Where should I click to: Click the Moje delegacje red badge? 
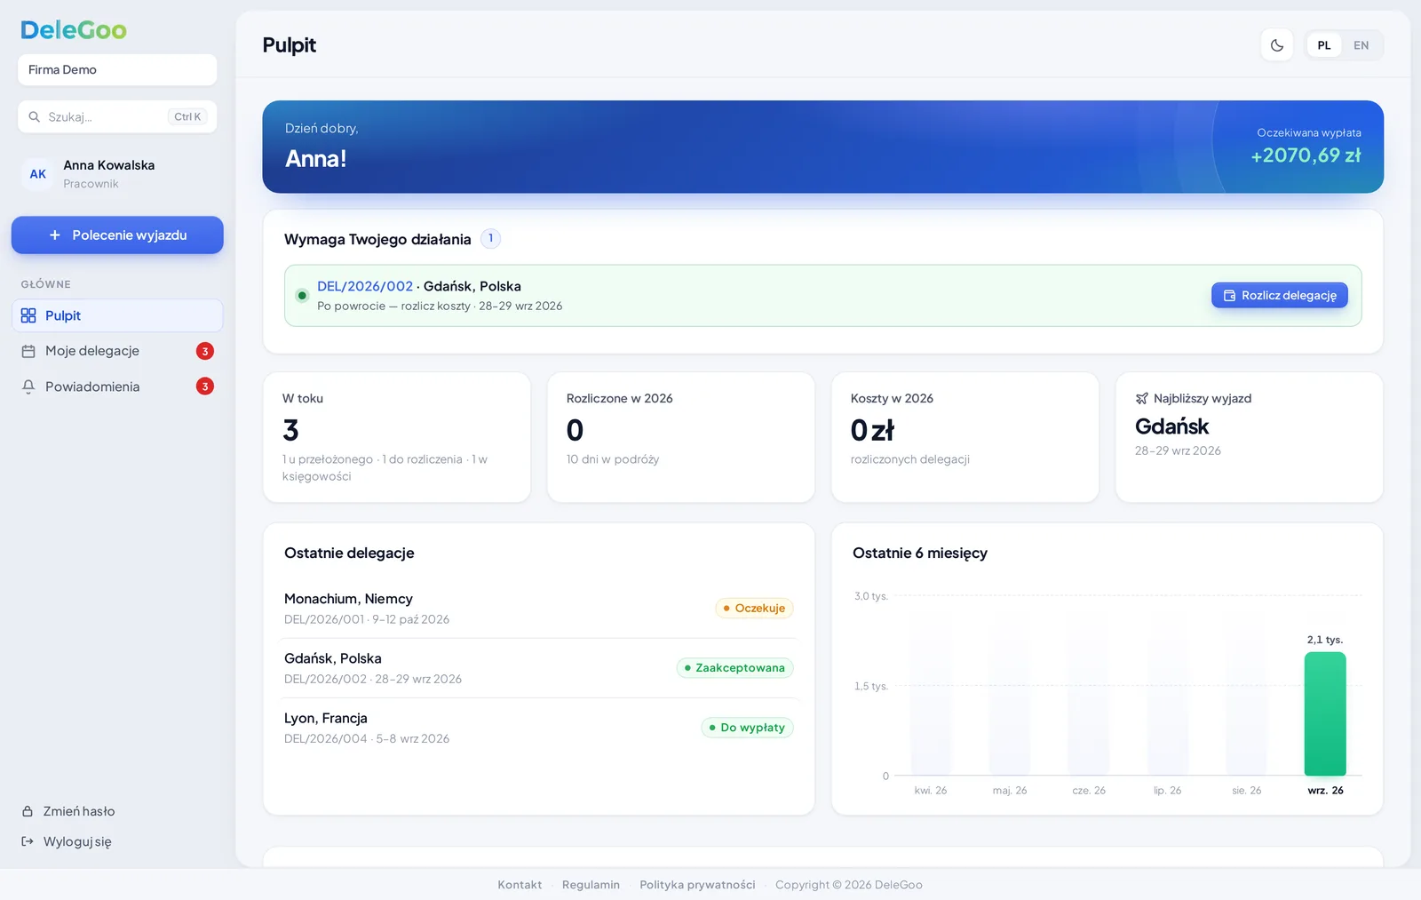[x=205, y=351]
